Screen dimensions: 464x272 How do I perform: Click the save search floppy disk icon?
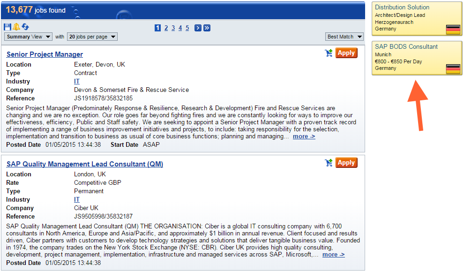[x=7, y=27]
